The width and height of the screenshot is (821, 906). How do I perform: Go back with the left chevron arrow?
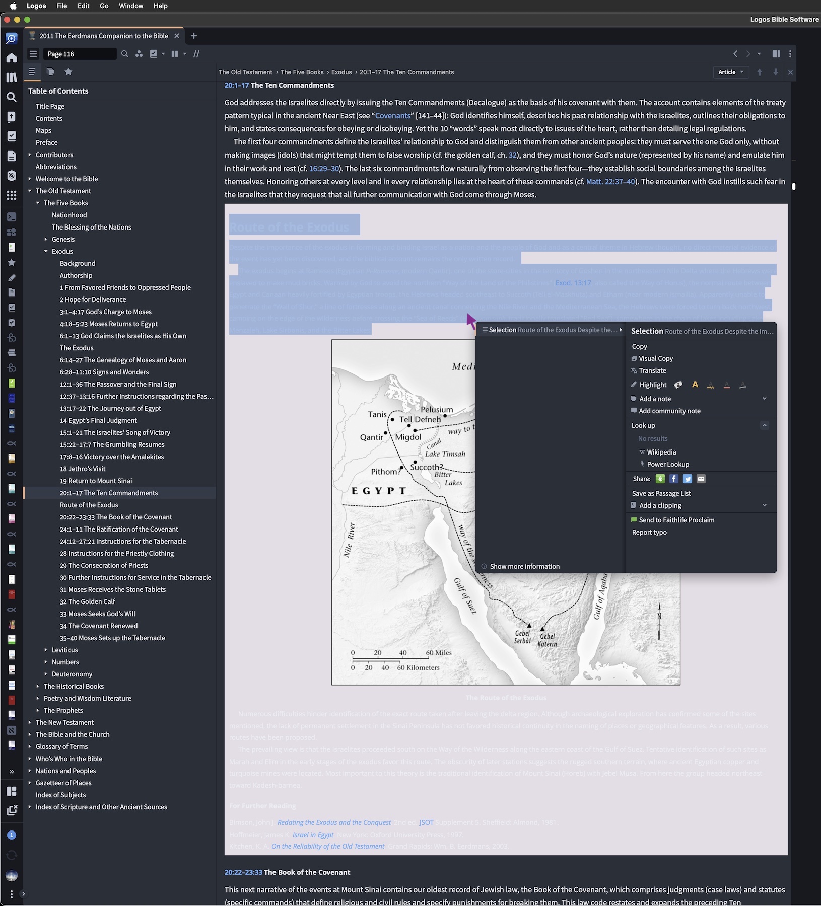(x=735, y=54)
